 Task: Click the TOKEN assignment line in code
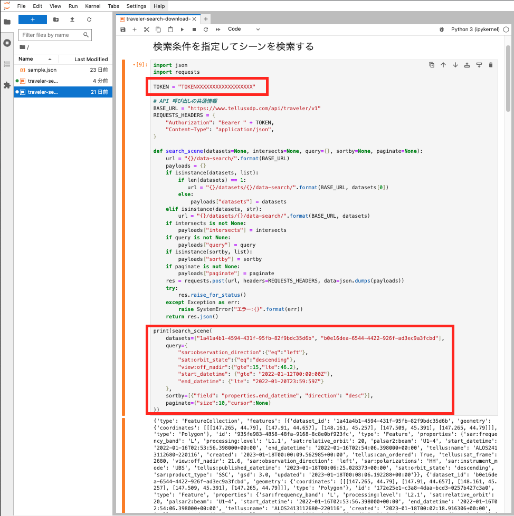click(204, 86)
